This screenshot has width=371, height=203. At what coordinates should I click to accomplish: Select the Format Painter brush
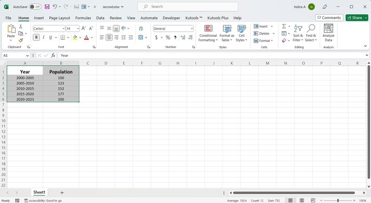tap(21, 40)
